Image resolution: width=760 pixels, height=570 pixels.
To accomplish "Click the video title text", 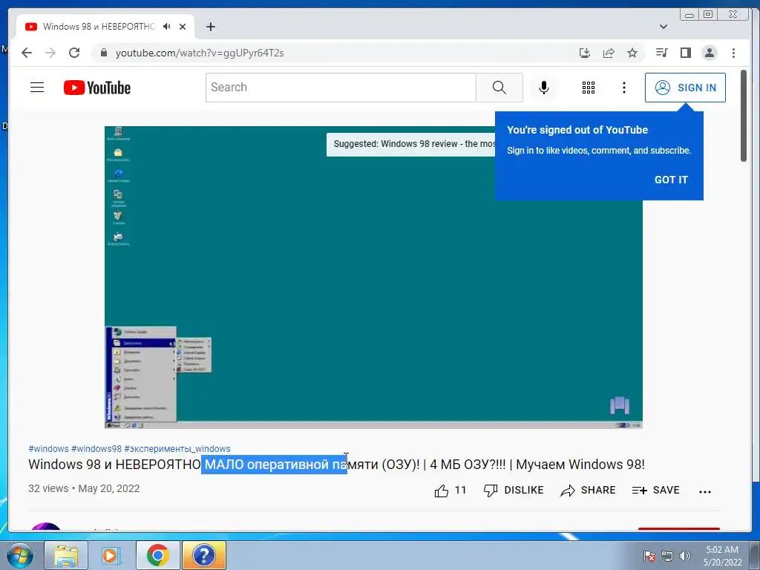I will tap(336, 465).
